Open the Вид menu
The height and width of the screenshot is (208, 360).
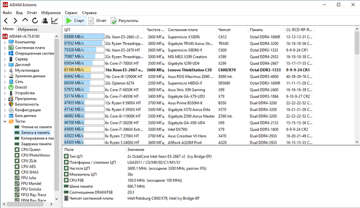[x=19, y=13]
